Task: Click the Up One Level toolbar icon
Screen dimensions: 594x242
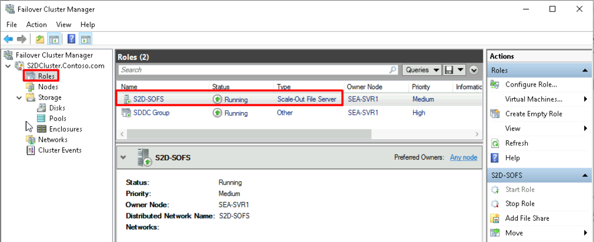Action: (40, 39)
